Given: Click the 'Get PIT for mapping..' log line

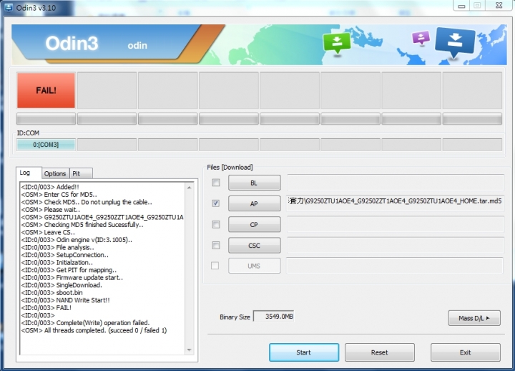Looking at the screenshot, I should (69, 270).
